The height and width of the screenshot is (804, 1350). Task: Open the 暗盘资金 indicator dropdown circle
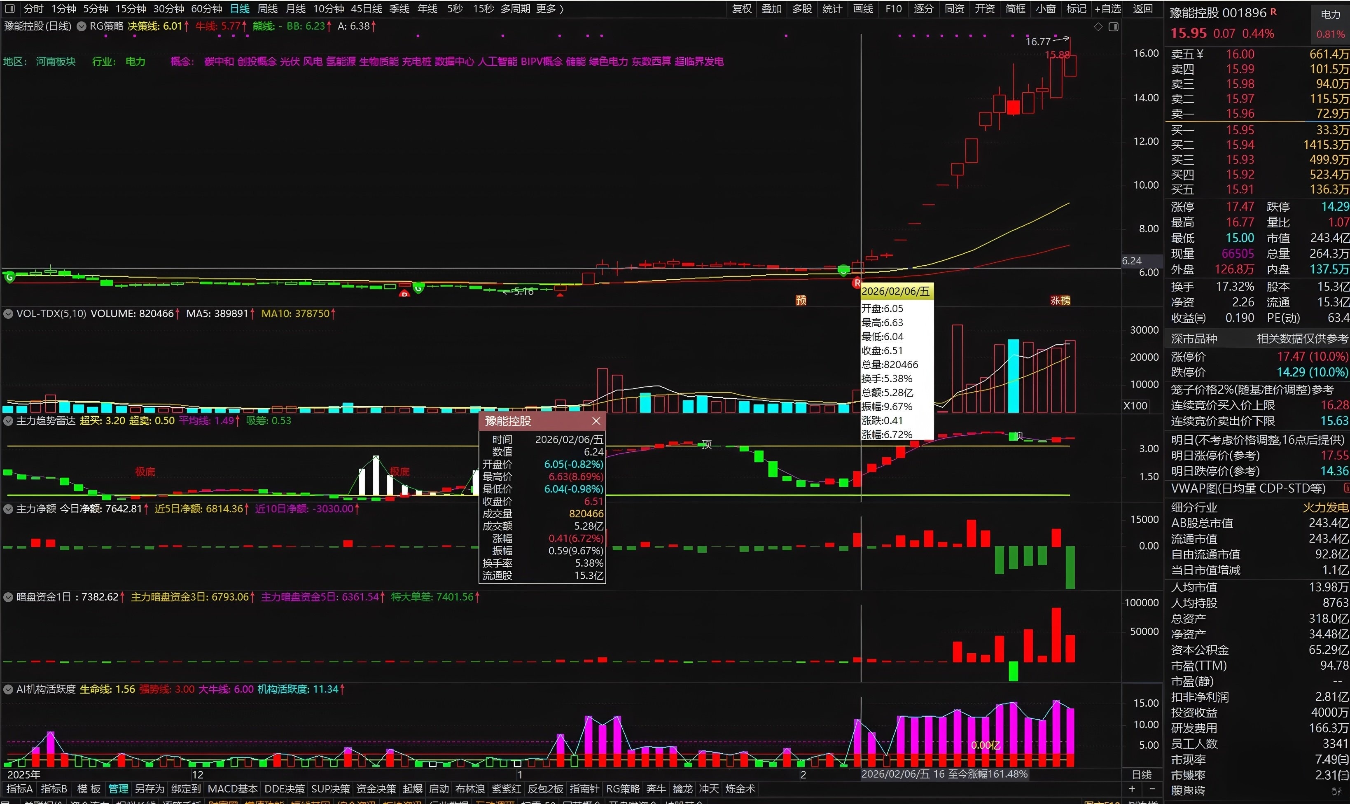[x=8, y=597]
